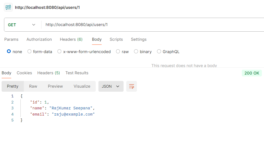Open the Test Results tab
Screen dimensions: 264x152
(x=77, y=73)
